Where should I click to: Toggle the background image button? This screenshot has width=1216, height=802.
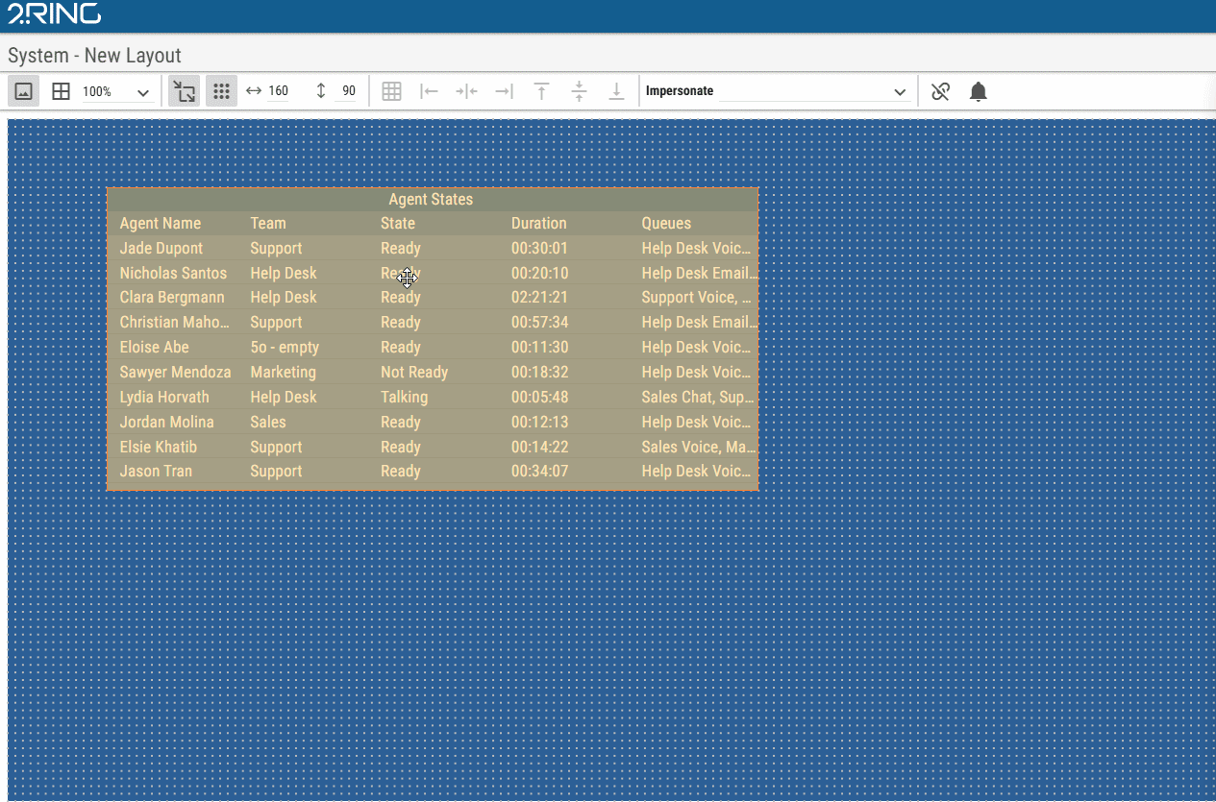pyautogui.click(x=24, y=91)
